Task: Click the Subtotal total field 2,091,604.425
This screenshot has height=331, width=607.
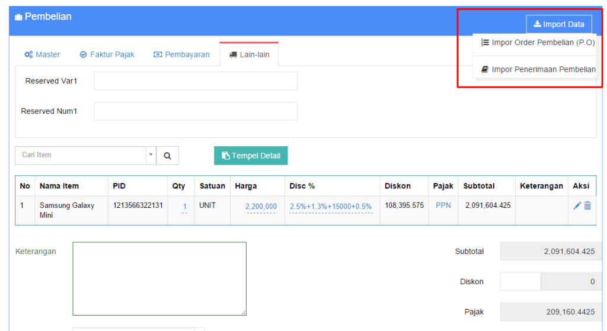Action: (x=551, y=251)
